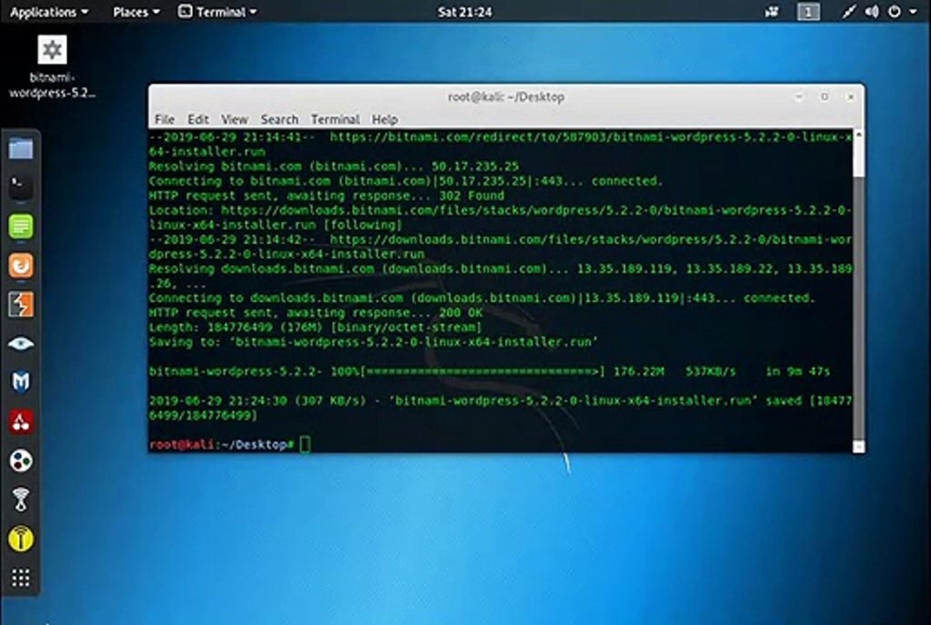Image resolution: width=931 pixels, height=625 pixels.
Task: Click the root@kali:~/Desktop# command prompt
Action: [222, 444]
